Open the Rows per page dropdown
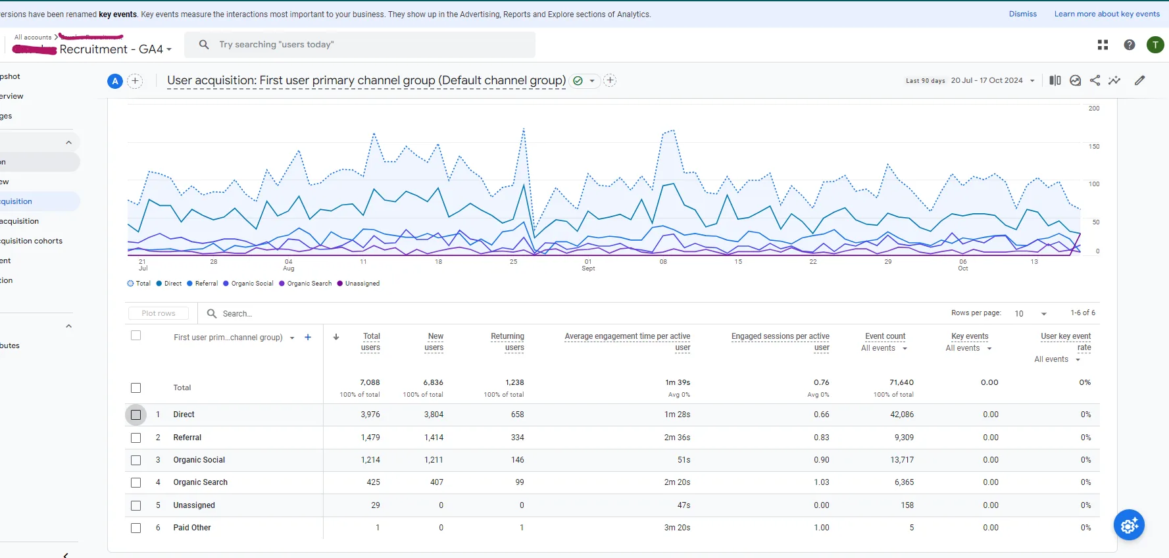The image size is (1169, 558). point(1030,313)
